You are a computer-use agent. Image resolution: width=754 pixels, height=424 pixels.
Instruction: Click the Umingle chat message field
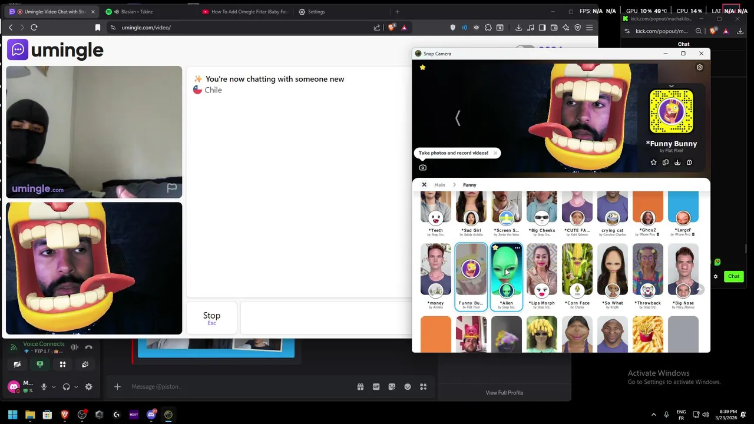[326, 317]
